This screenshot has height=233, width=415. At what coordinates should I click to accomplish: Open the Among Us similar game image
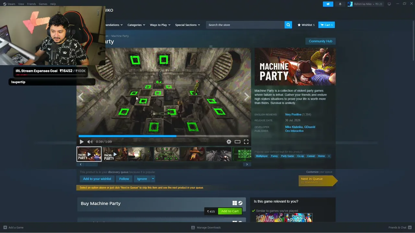click(269, 218)
